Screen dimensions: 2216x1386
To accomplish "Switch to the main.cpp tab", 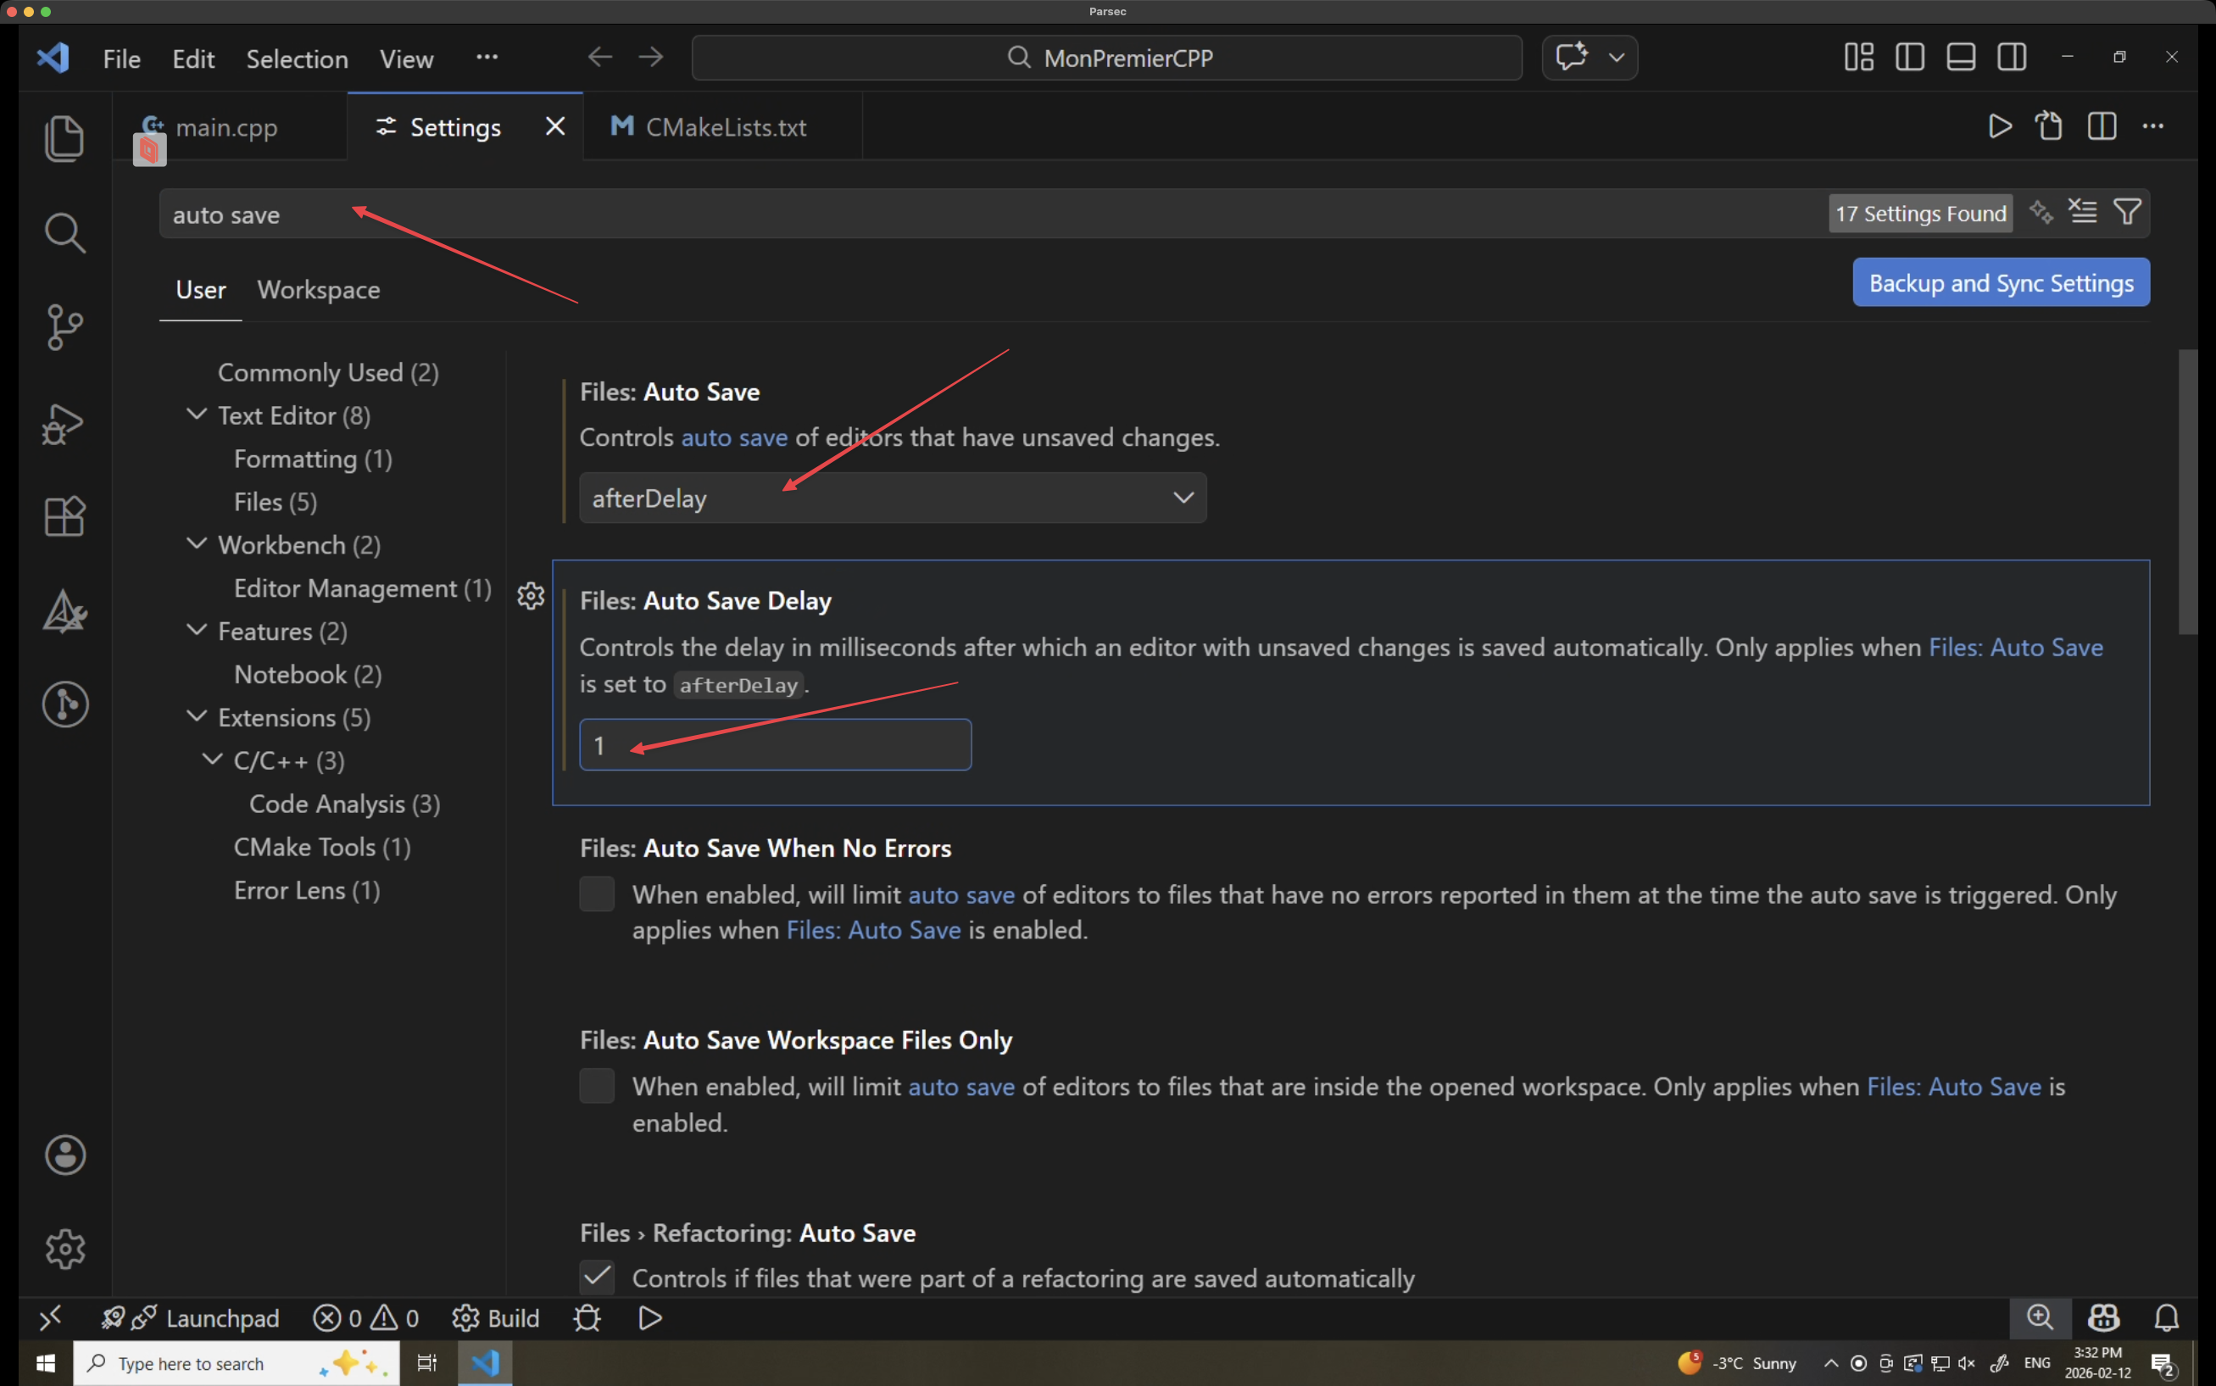I will coord(230,126).
